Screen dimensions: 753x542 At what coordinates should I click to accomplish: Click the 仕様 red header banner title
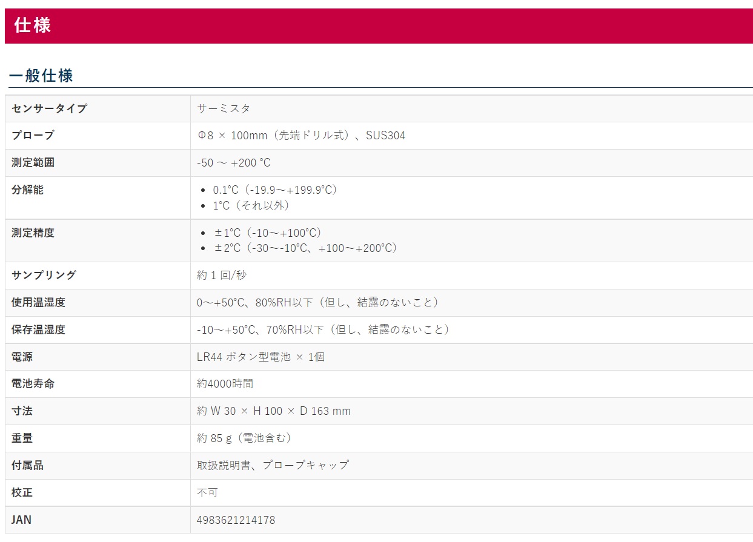coord(33,25)
